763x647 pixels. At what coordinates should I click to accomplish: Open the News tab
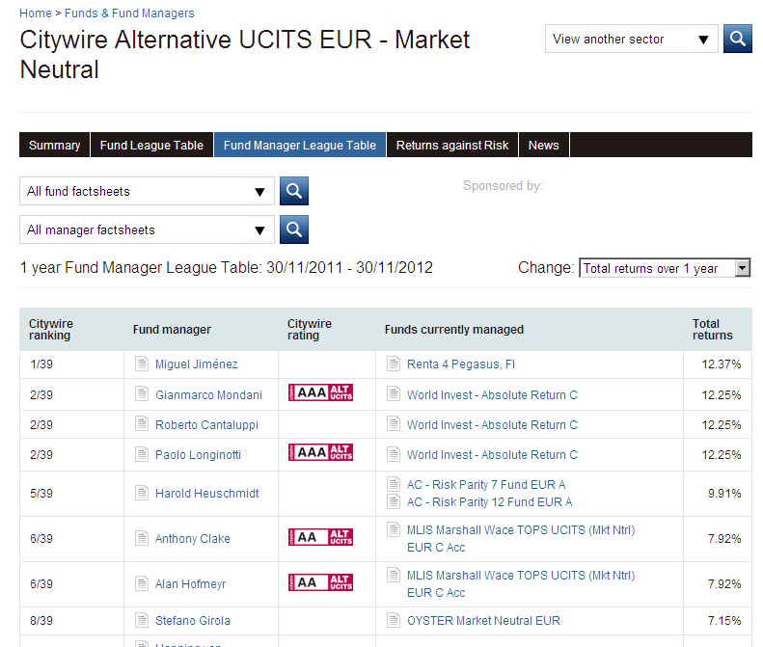(544, 145)
